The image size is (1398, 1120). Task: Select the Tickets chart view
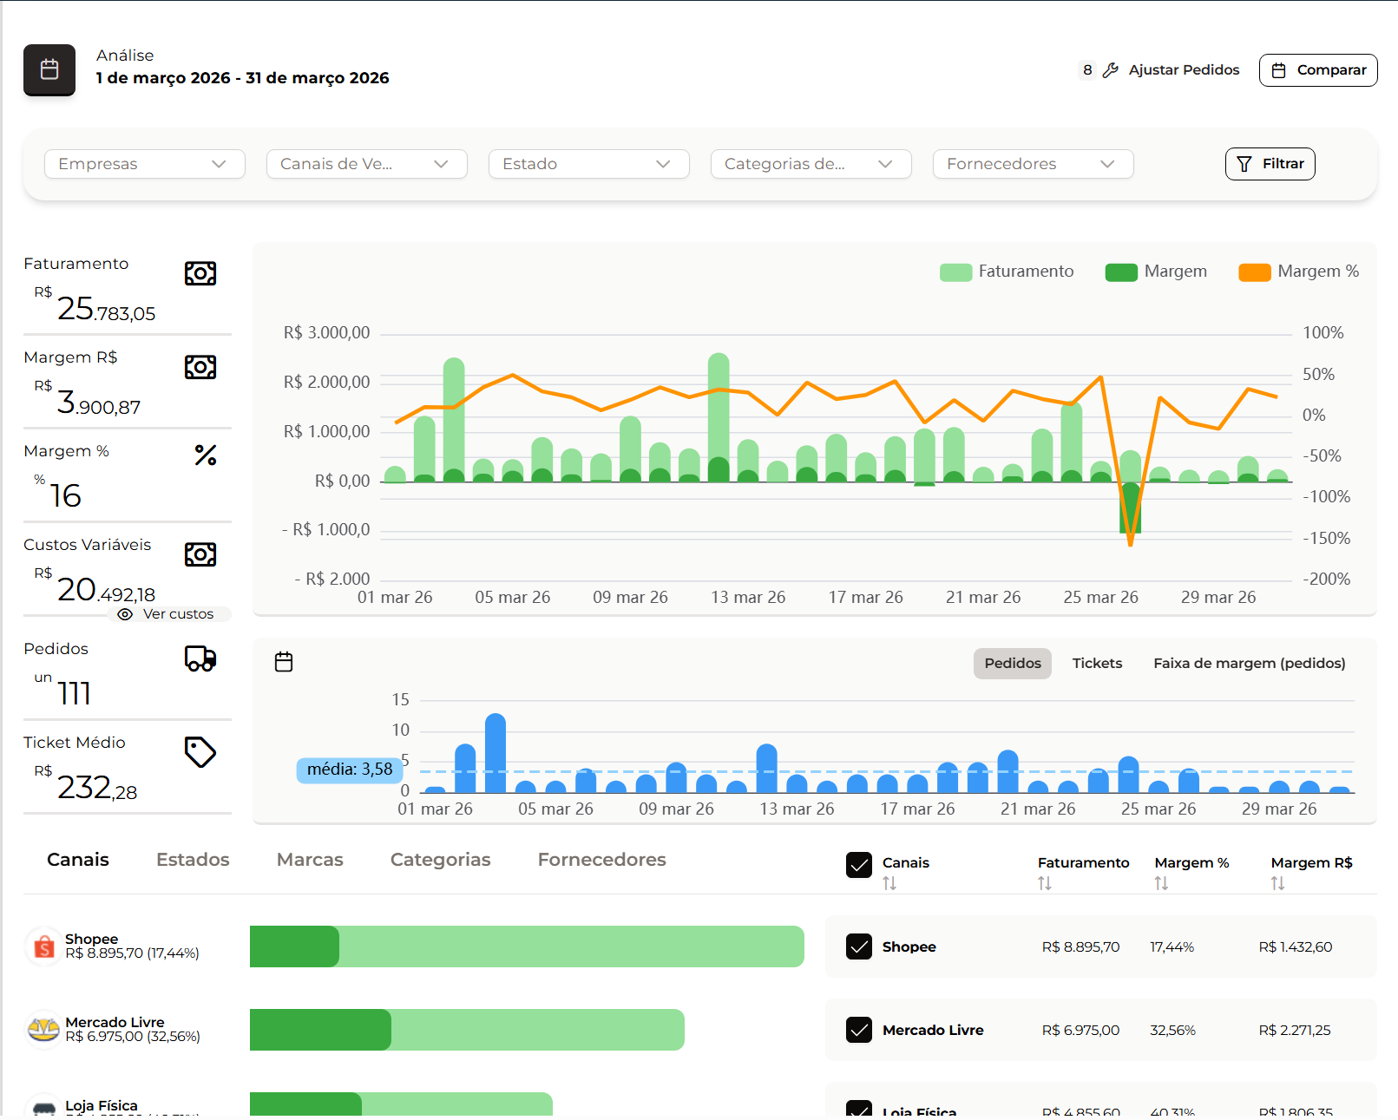(1097, 664)
